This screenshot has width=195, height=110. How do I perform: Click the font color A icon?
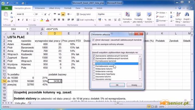(x=48, y=20)
